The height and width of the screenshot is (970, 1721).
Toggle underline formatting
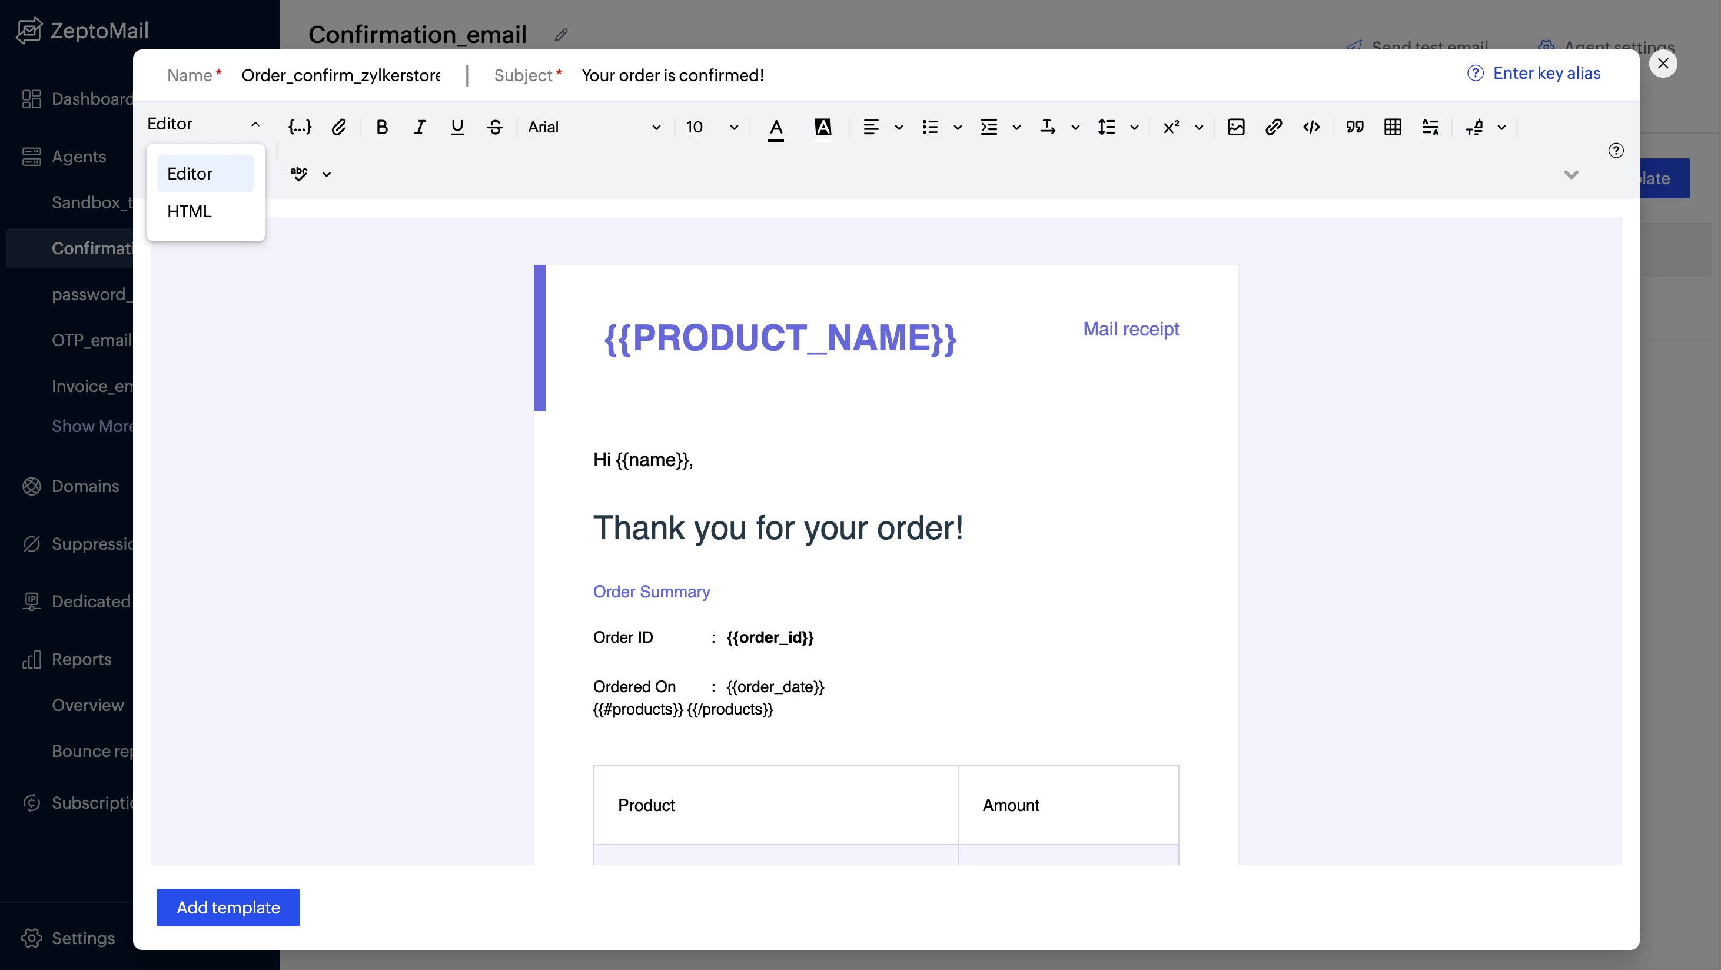click(x=457, y=127)
